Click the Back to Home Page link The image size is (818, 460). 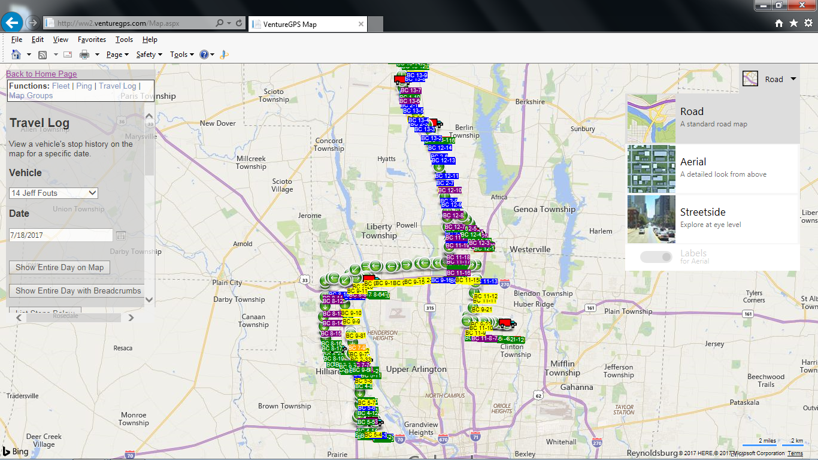pos(41,74)
